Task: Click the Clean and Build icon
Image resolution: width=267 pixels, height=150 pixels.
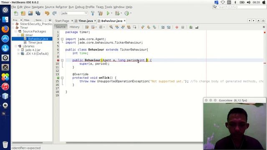Action: [x=100, y=13]
